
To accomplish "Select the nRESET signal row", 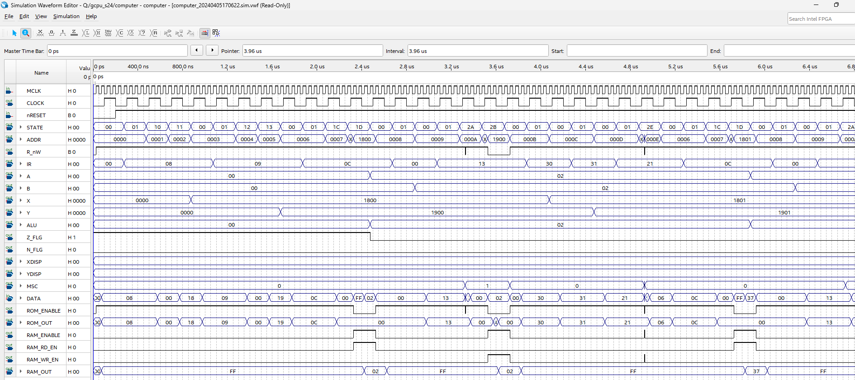I will click(x=36, y=115).
